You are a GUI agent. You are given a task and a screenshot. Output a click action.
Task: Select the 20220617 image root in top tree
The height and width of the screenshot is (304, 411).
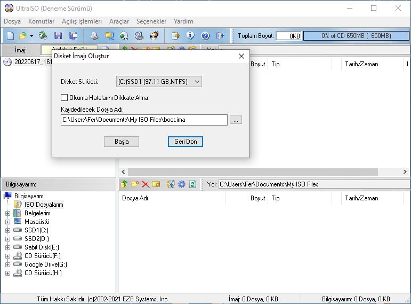(x=33, y=62)
